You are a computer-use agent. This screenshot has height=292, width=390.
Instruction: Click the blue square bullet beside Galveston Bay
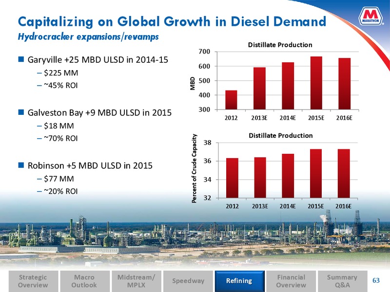pyautogui.click(x=21, y=112)
